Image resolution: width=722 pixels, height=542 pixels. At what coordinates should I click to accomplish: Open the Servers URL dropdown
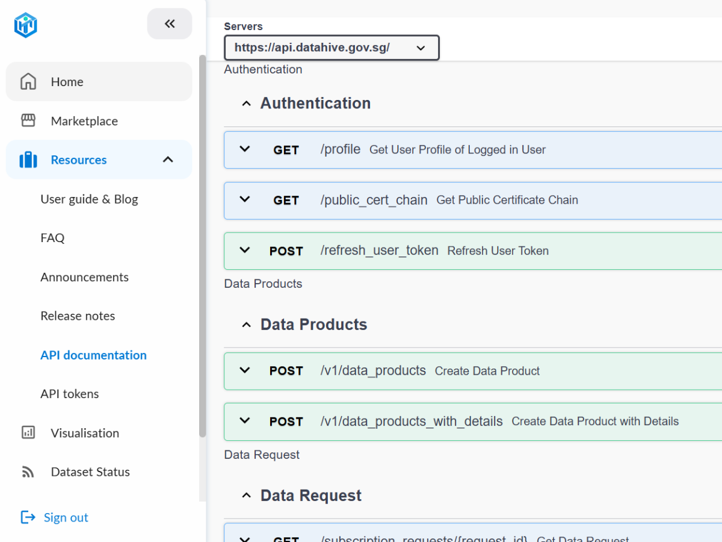click(x=332, y=48)
